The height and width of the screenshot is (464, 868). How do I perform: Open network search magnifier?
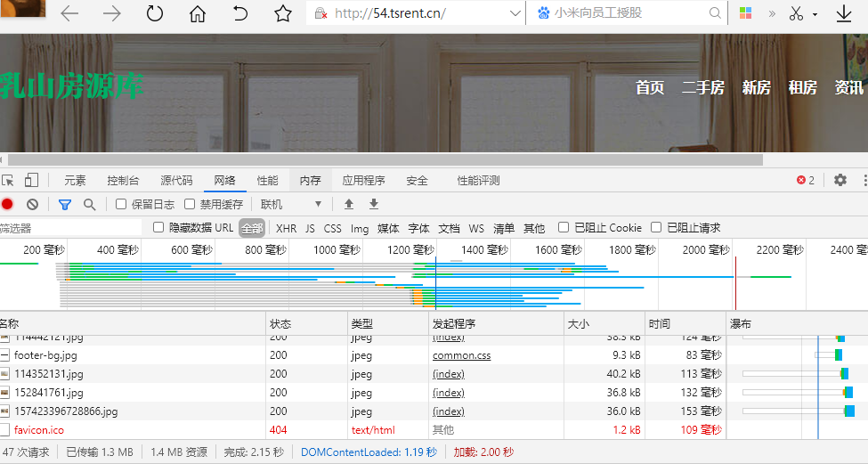coord(89,204)
